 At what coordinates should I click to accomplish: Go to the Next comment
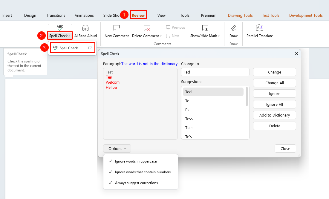point(172,36)
